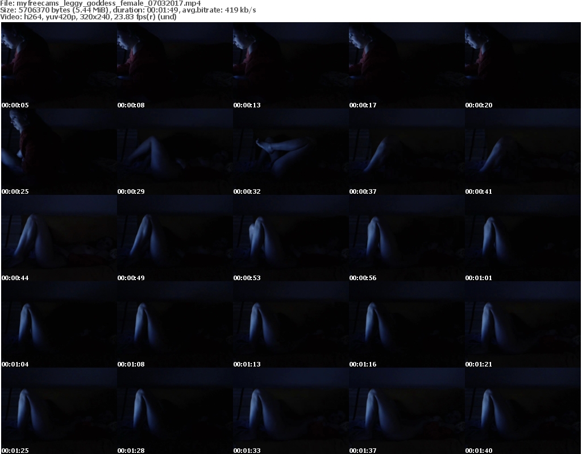
Task: Click the '23.83 fps(r)' frame rate text
Action: click(134, 16)
